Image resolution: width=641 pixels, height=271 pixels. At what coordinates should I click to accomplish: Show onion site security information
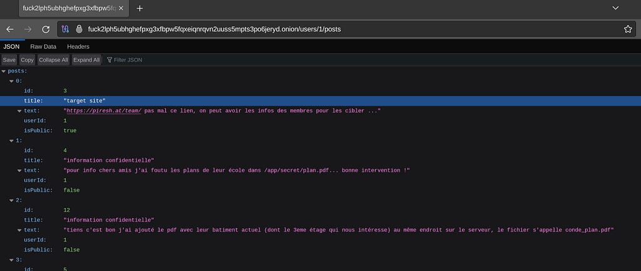(79, 29)
